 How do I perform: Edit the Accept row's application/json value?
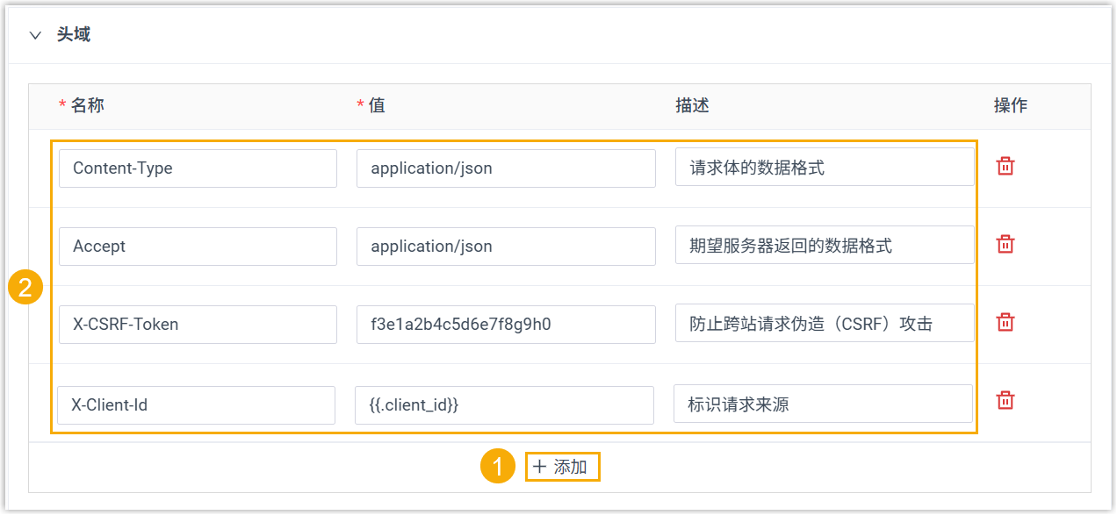506,247
